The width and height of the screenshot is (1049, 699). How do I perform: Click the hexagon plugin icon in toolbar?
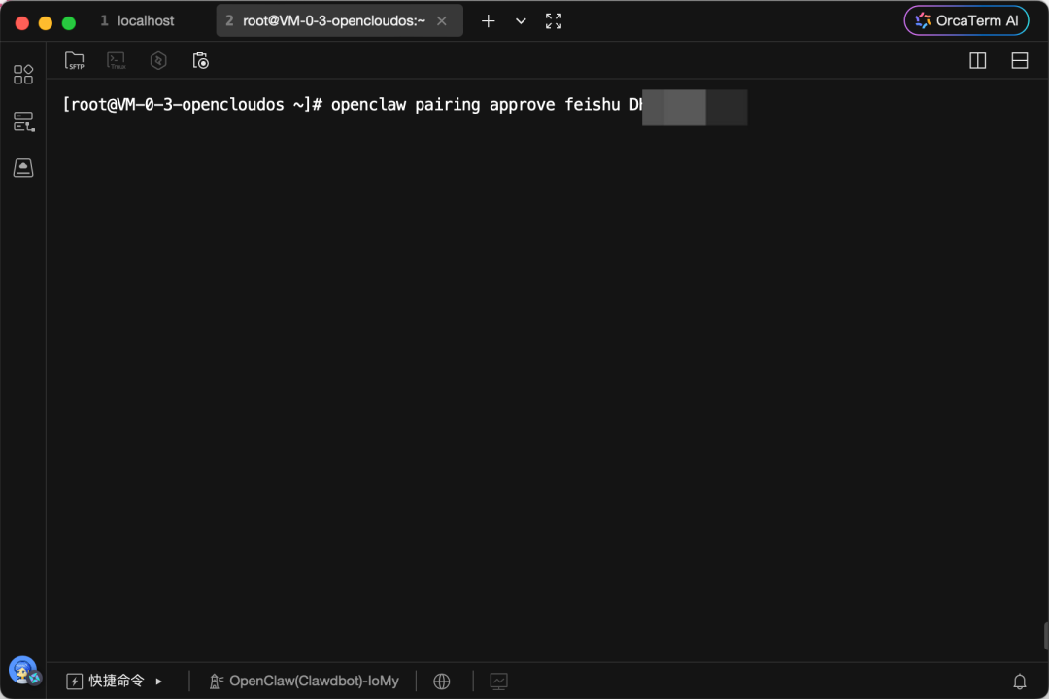point(158,61)
